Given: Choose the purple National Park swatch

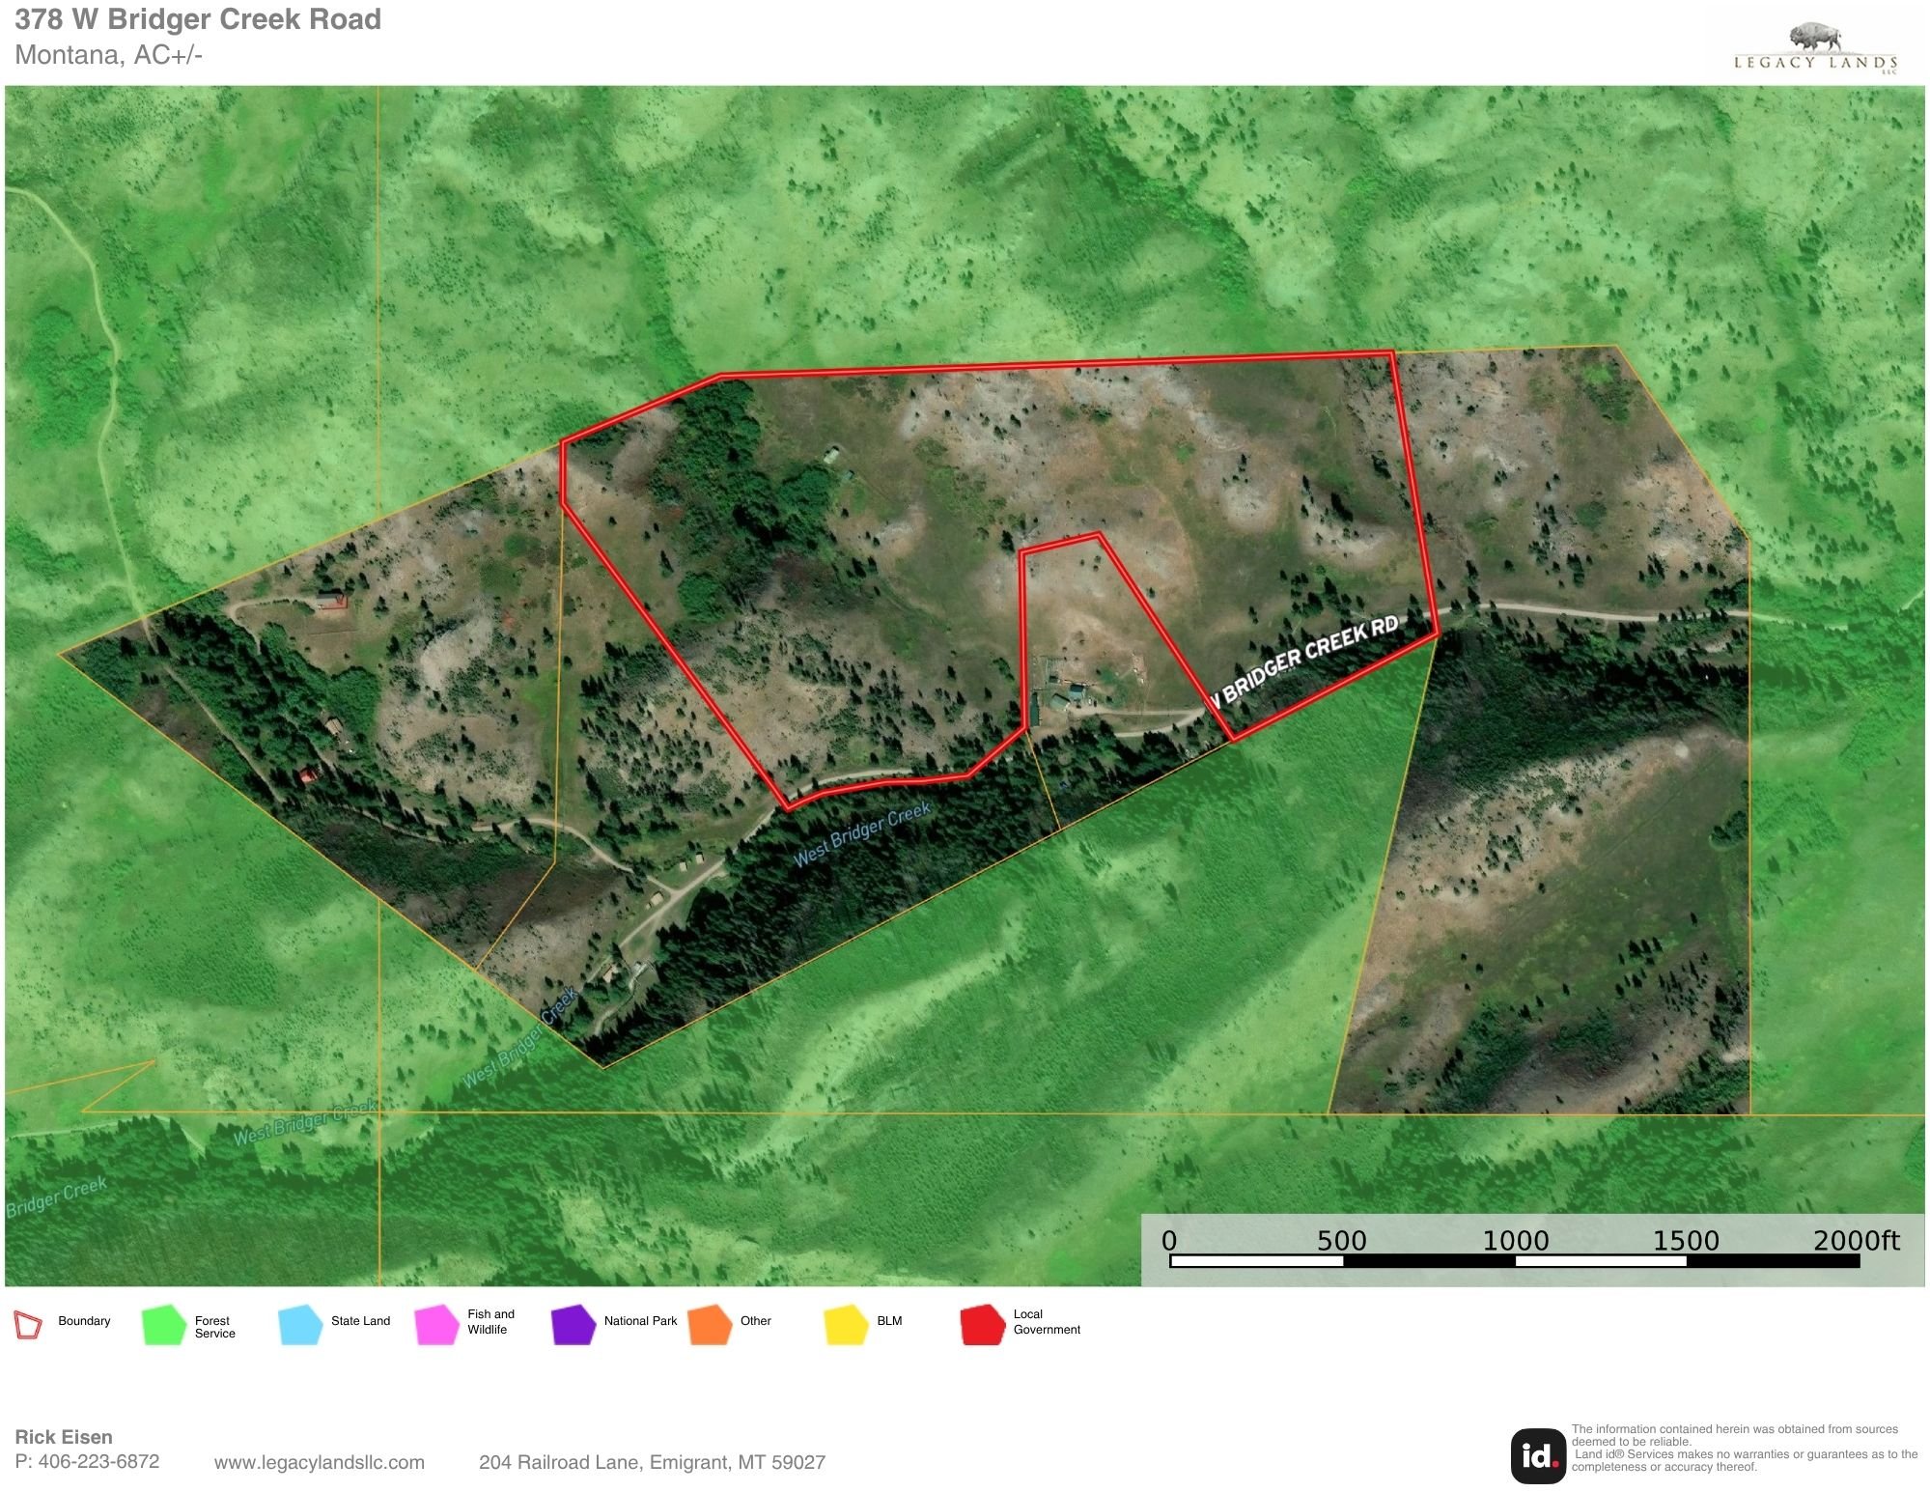Looking at the screenshot, I should [573, 1325].
